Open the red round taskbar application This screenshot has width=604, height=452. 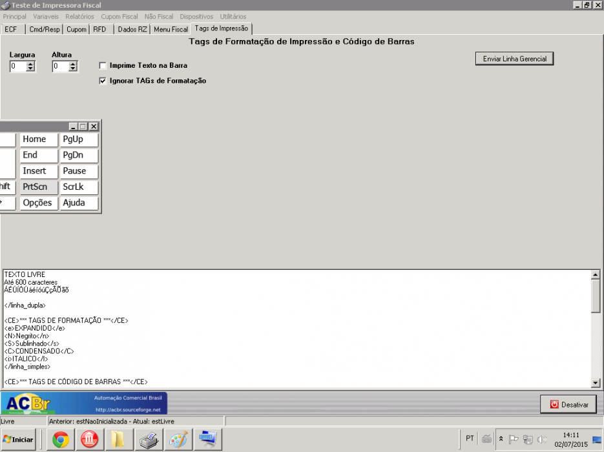click(x=89, y=439)
